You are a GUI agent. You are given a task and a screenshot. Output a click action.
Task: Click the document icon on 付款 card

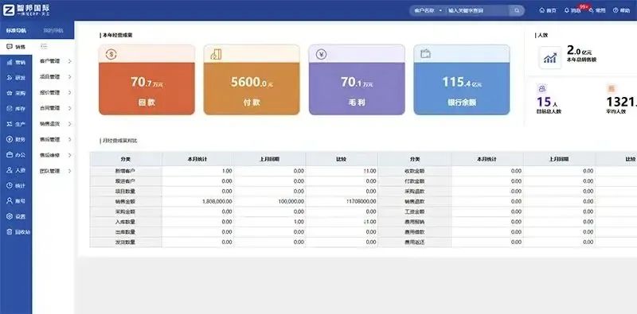[216, 54]
